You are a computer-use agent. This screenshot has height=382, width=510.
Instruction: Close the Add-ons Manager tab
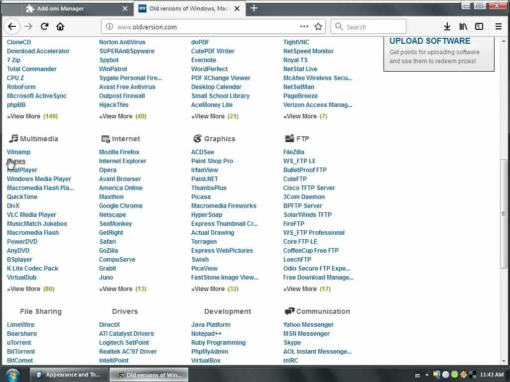click(x=125, y=9)
